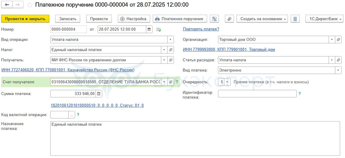Screen dimensions: 345x158
Task: Open the calendar picker for the document date
Action: click(x=149, y=29)
